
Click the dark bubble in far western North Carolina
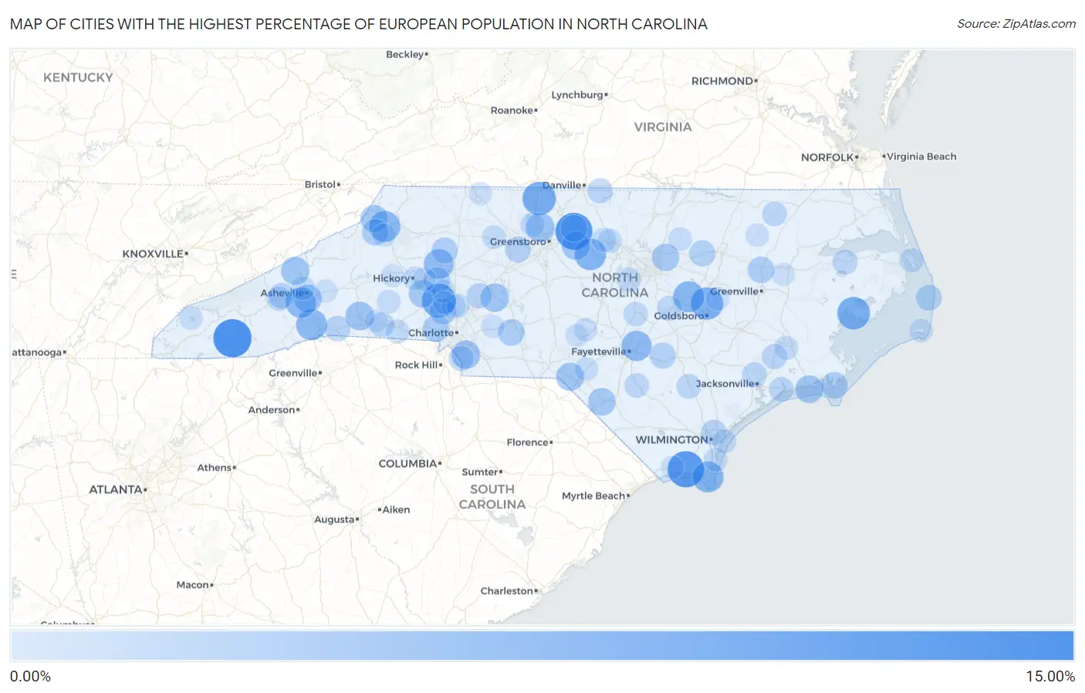pyautogui.click(x=232, y=338)
